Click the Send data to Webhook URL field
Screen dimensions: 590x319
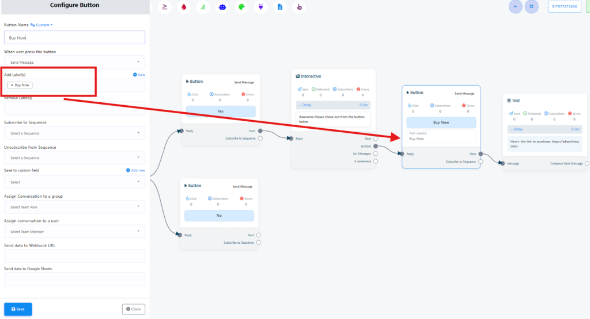pos(74,256)
